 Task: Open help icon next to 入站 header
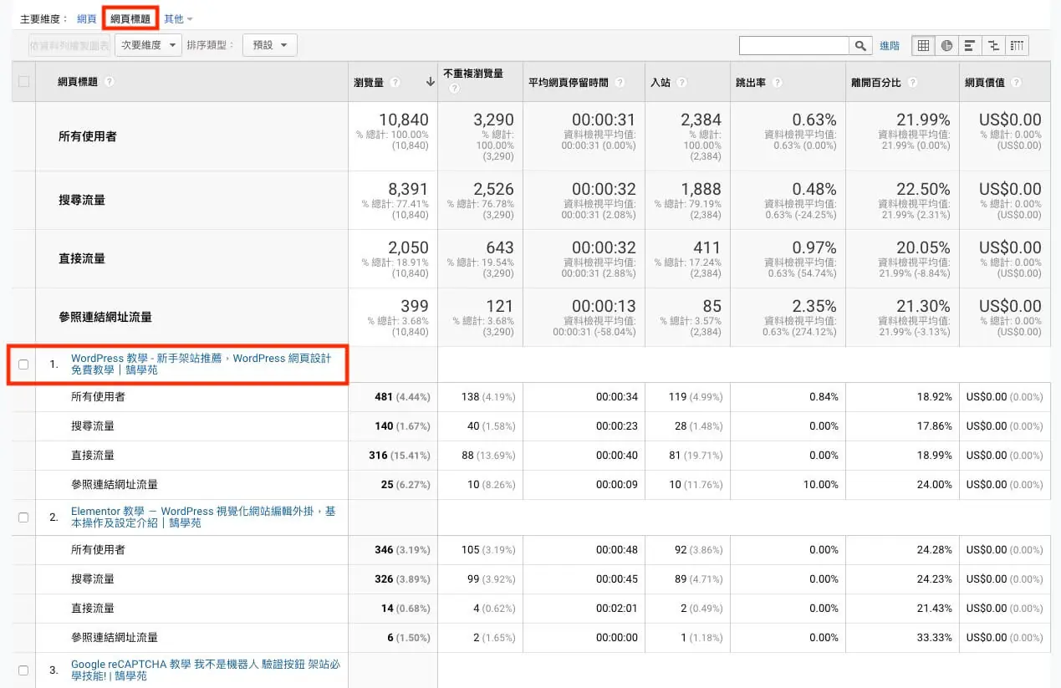682,82
